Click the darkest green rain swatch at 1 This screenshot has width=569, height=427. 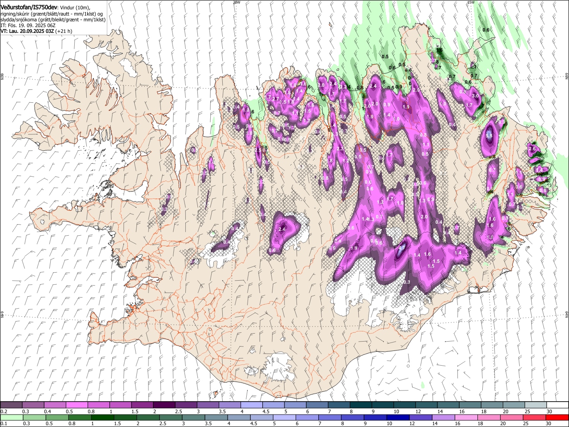click(102, 417)
